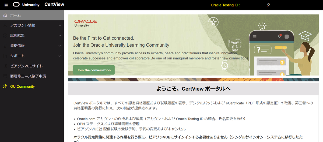Expand the アカウント情報 chevron
323x142 pixels.
click(60, 25)
